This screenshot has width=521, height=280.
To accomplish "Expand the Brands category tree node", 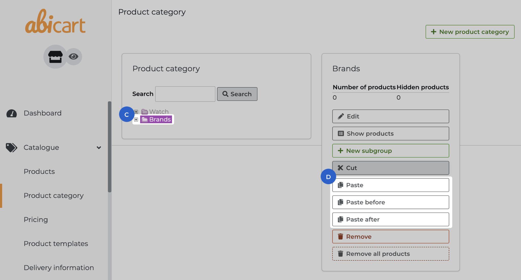I will [x=136, y=119].
